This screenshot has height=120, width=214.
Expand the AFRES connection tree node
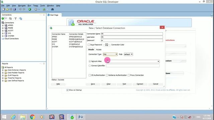(x=3, y=25)
